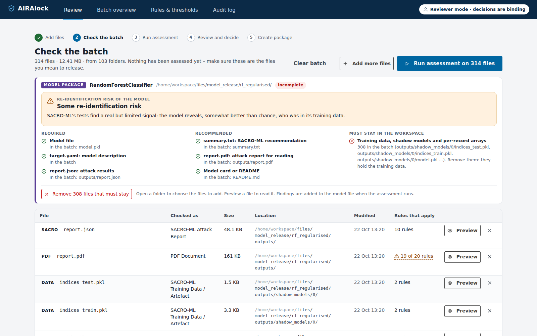Click the red cross icon beside Training data
This screenshot has width=537, height=336.
pos(352,141)
